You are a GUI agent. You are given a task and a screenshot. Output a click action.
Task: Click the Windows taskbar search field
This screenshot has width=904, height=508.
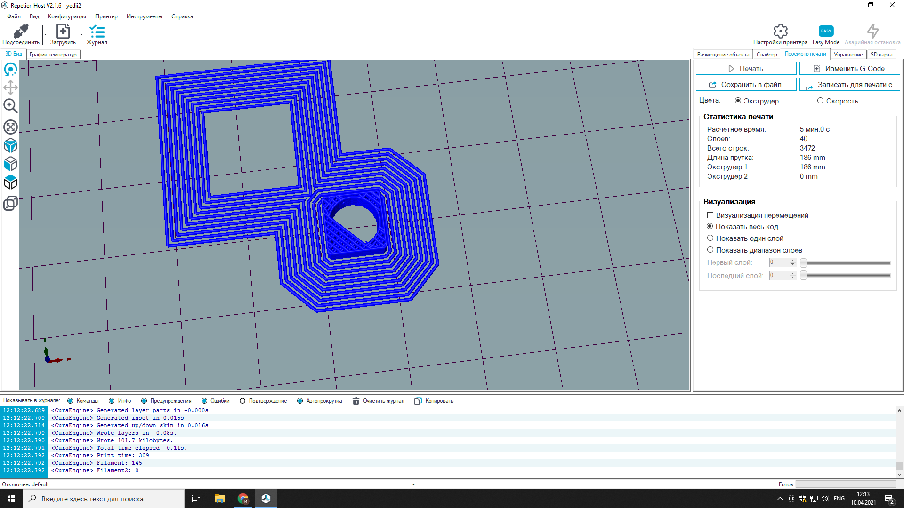104,499
